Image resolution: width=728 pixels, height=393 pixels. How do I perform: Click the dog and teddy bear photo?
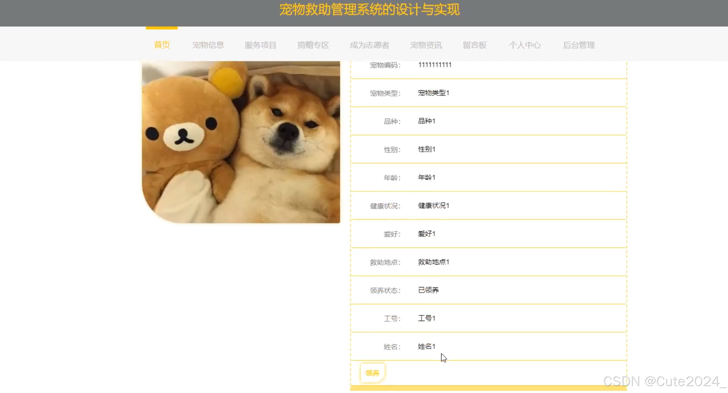pyautogui.click(x=241, y=142)
